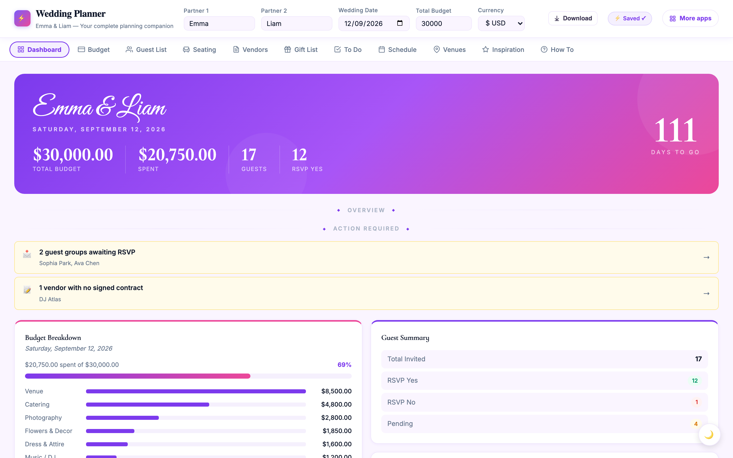This screenshot has height=458, width=733.
Task: Open the wedding date calendar picker icon
Action: pyautogui.click(x=400, y=23)
